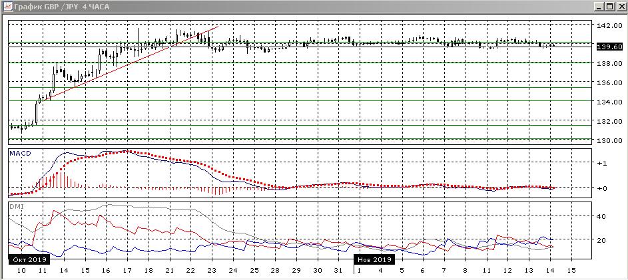Viewport: 628px width, 280px height.
Task: Select the 'Ноя 2019' month marker
Action: coord(374,259)
